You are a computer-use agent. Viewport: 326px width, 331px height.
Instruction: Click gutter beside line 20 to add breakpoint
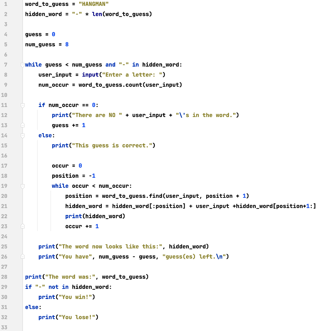15,196
